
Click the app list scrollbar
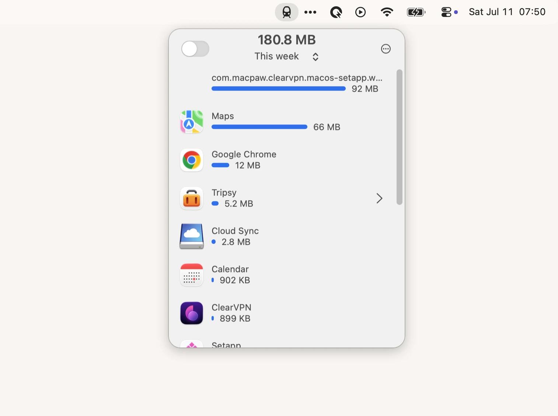click(400, 137)
